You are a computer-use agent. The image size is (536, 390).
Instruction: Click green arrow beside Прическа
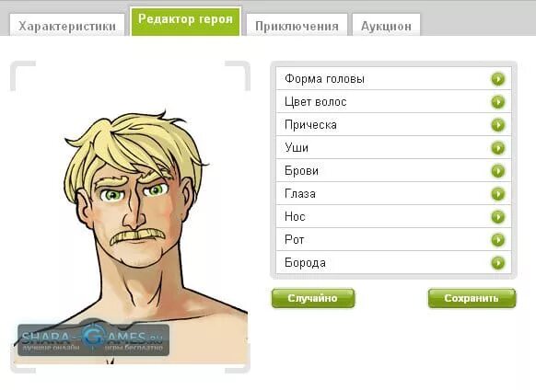pos(497,125)
